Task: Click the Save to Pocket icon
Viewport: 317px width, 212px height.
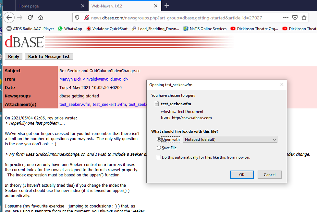Action: click(x=295, y=17)
